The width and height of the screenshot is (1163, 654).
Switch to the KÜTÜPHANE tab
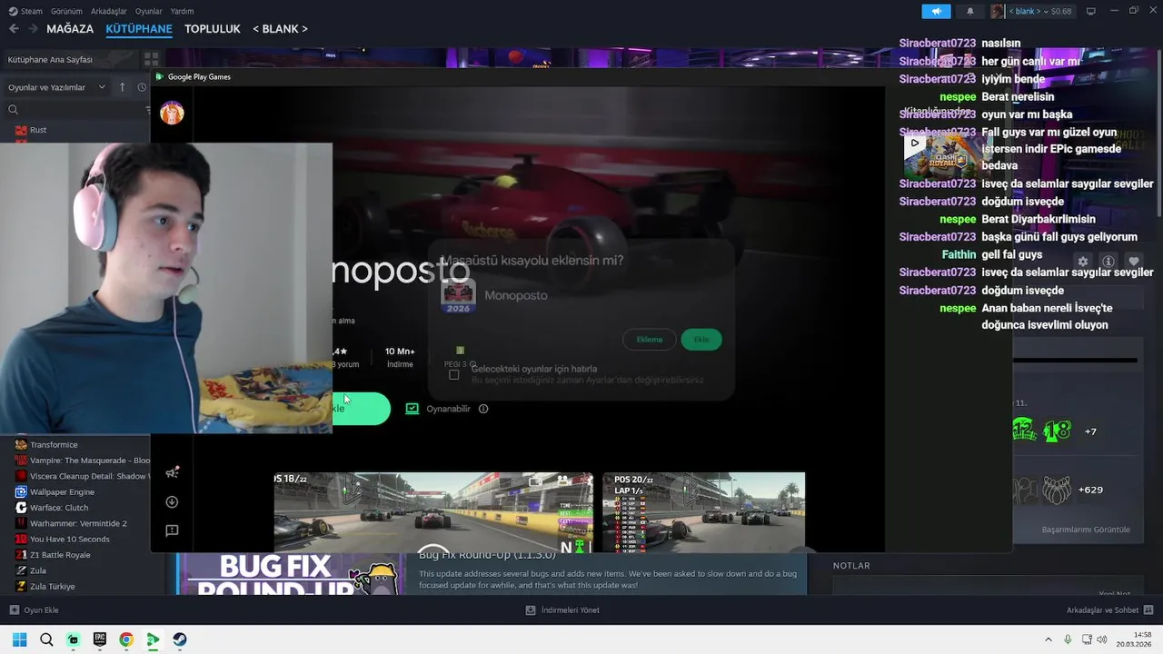139,28
